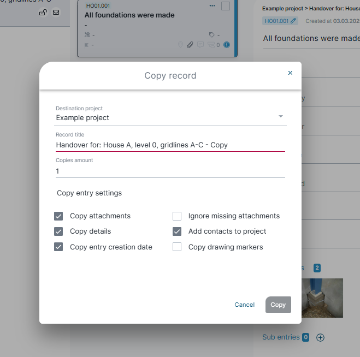360x357 pixels.
Task: Click the flag icon on card
Action: 86,45
